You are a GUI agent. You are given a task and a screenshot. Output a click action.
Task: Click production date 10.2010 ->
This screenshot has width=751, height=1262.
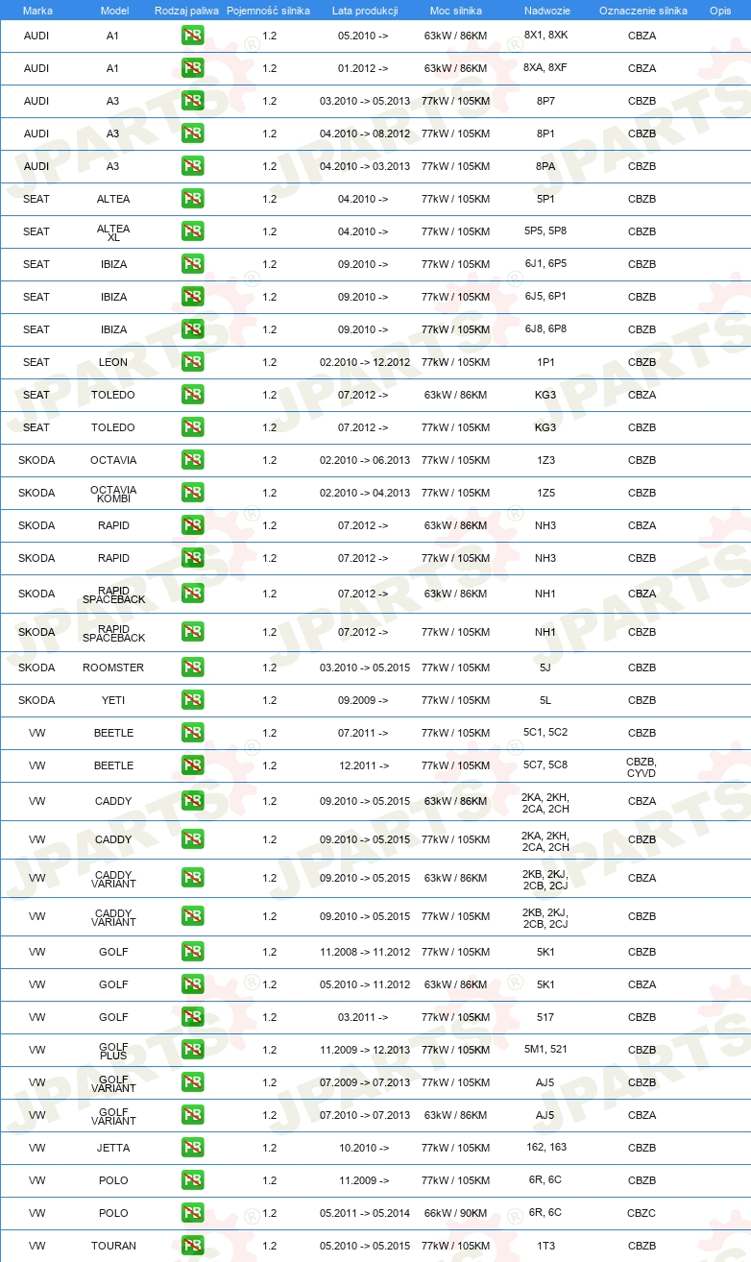(363, 1148)
